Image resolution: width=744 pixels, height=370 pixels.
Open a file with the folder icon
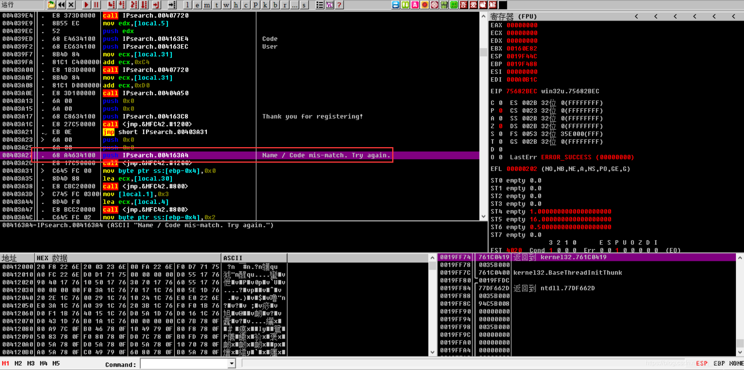click(x=51, y=5)
